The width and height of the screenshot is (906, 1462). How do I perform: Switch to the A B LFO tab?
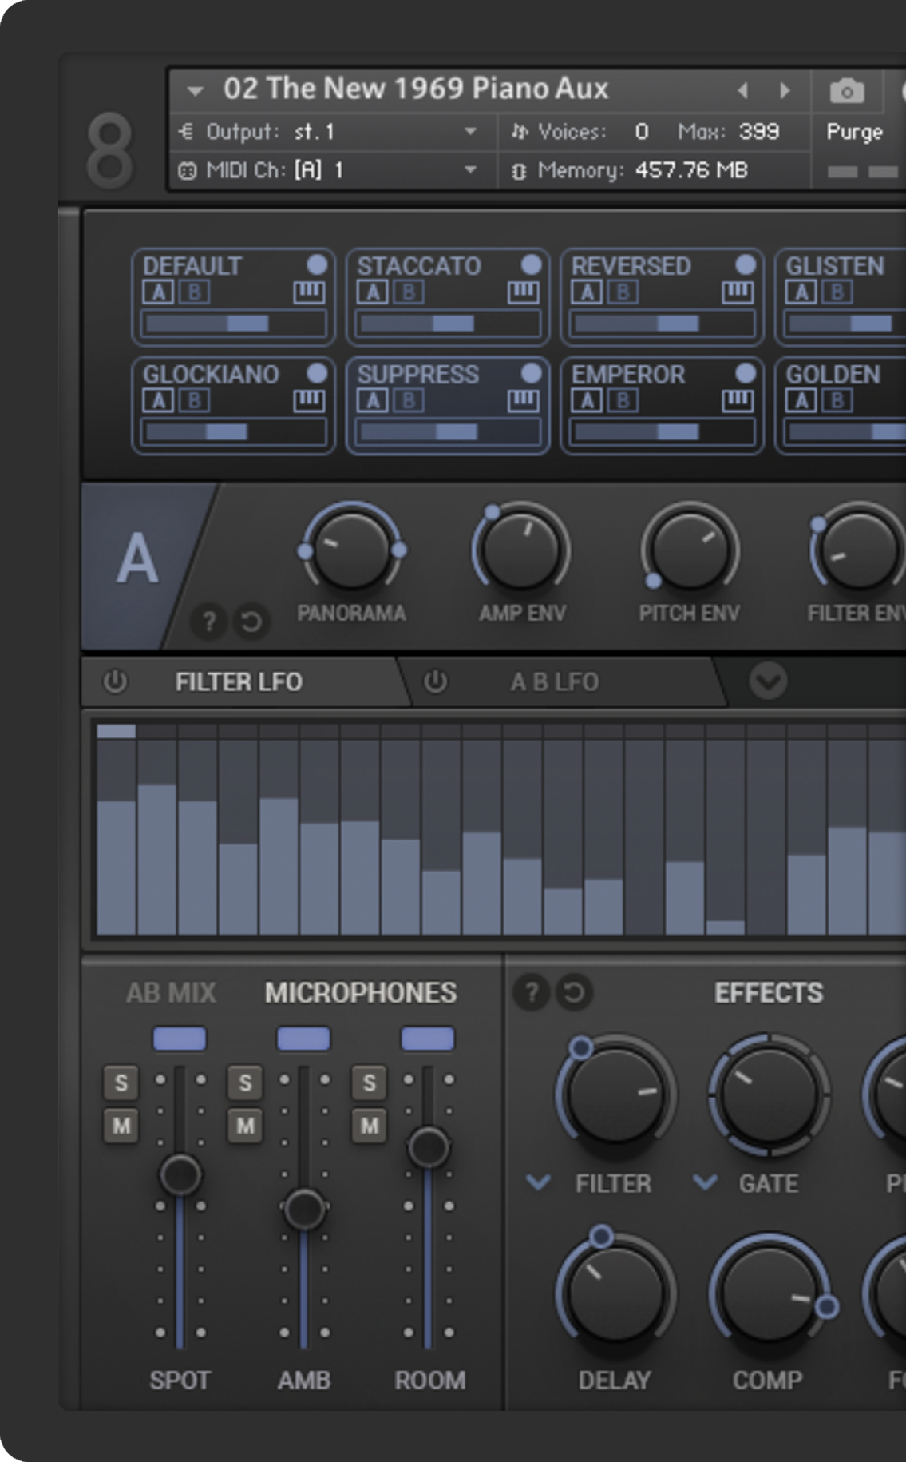pyautogui.click(x=555, y=682)
